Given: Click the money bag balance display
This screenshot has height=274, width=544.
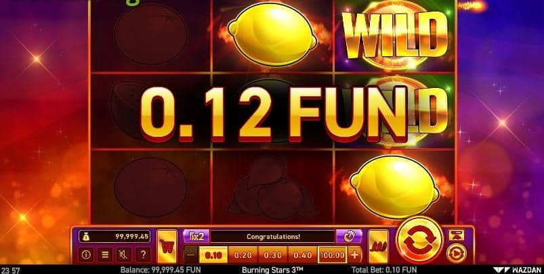Looking at the screenshot, I should click(114, 237).
